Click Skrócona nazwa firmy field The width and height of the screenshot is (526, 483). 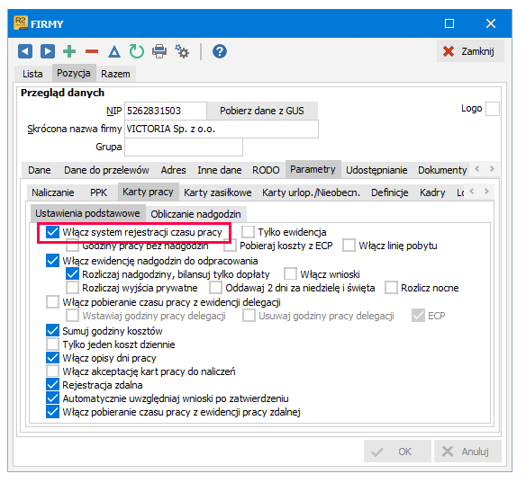222,129
